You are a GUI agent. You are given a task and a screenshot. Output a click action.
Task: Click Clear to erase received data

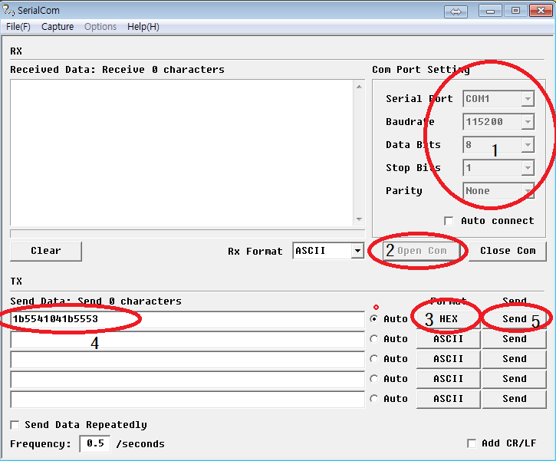click(x=46, y=251)
